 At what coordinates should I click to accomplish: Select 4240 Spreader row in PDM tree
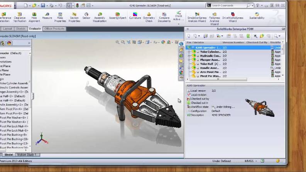click(233, 47)
